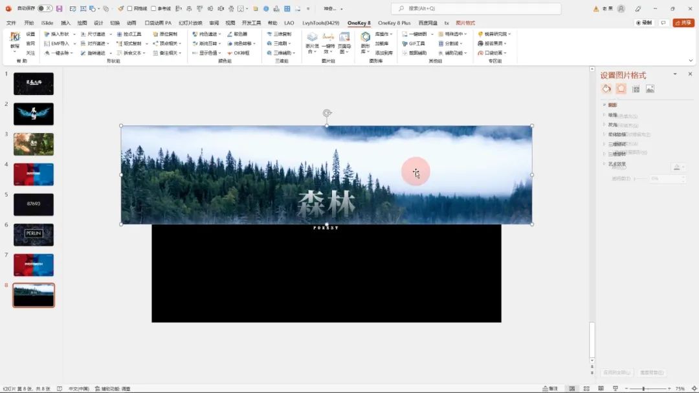
Task: Open the Size & Properties pane icon
Action: pos(636,89)
